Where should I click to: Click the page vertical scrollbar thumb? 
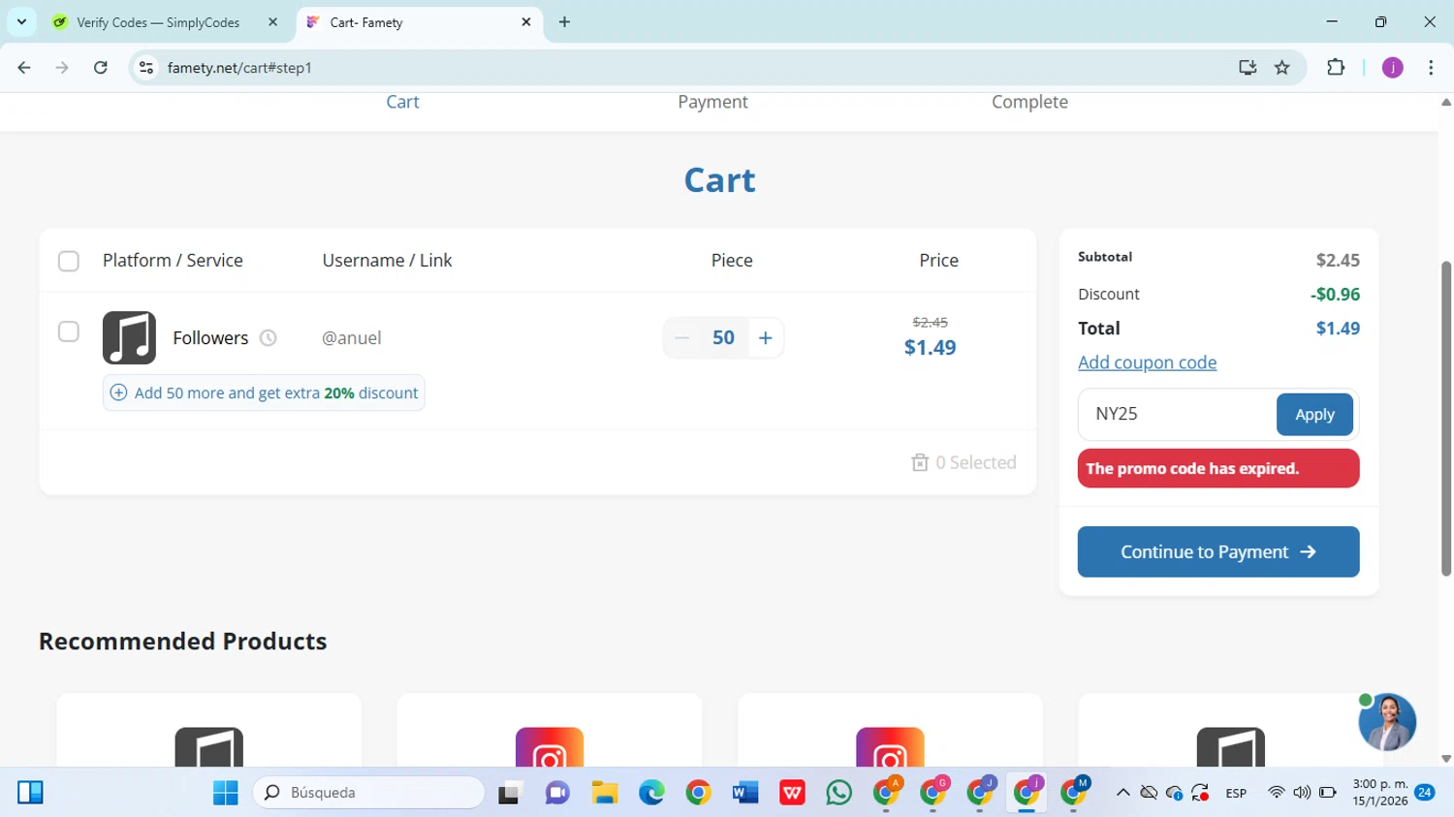[1446, 418]
